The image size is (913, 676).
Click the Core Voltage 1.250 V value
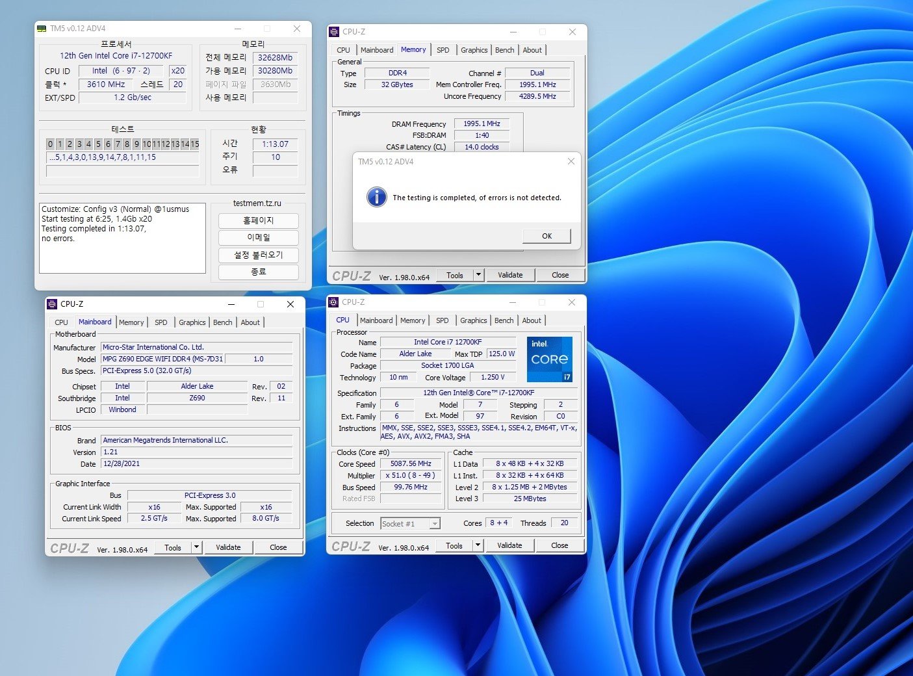[x=493, y=378]
